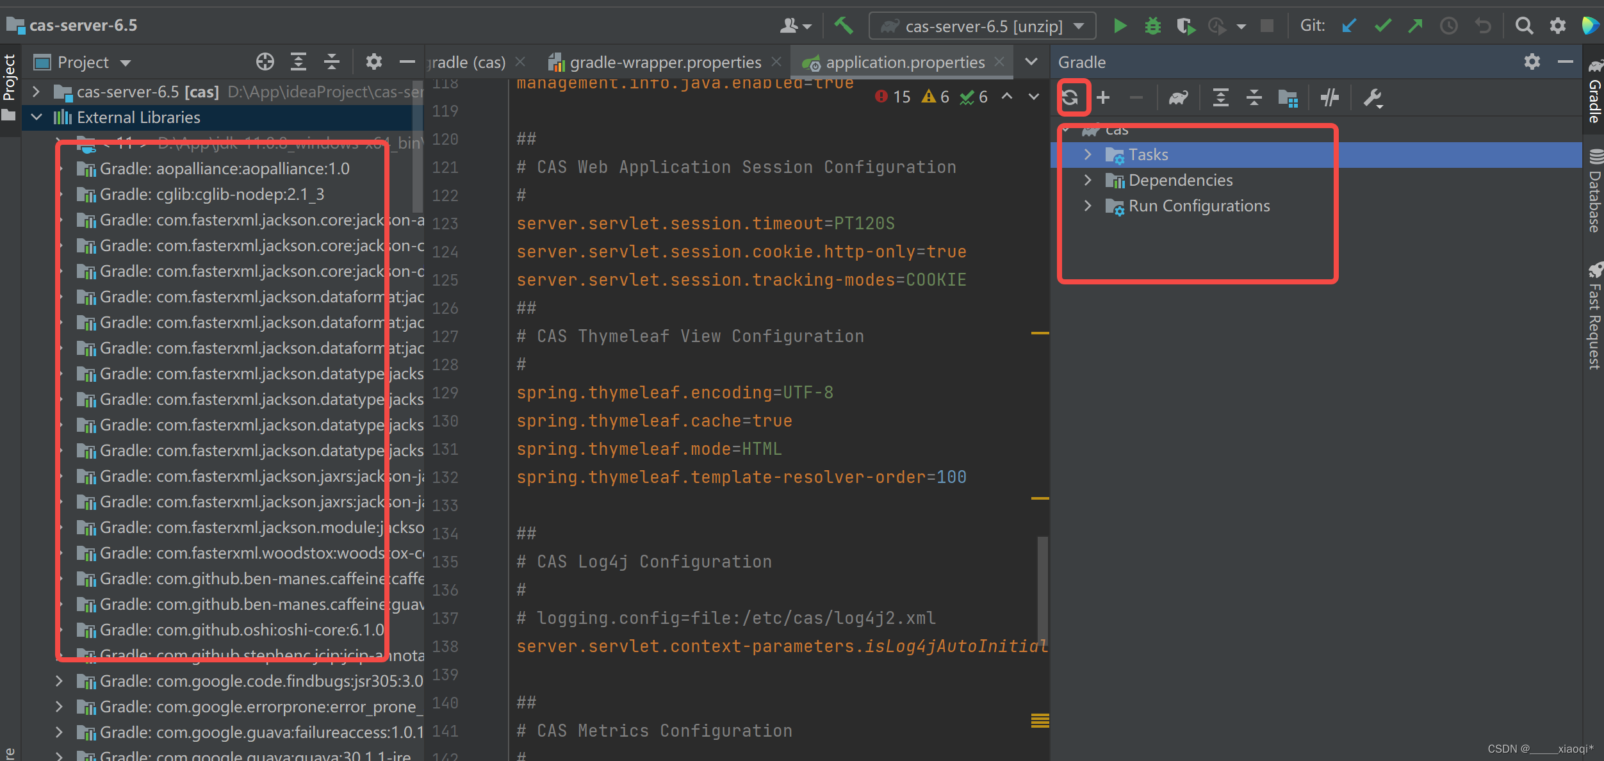Expand the Tasks node in Gradle panel
The height and width of the screenshot is (761, 1604).
click(x=1088, y=154)
